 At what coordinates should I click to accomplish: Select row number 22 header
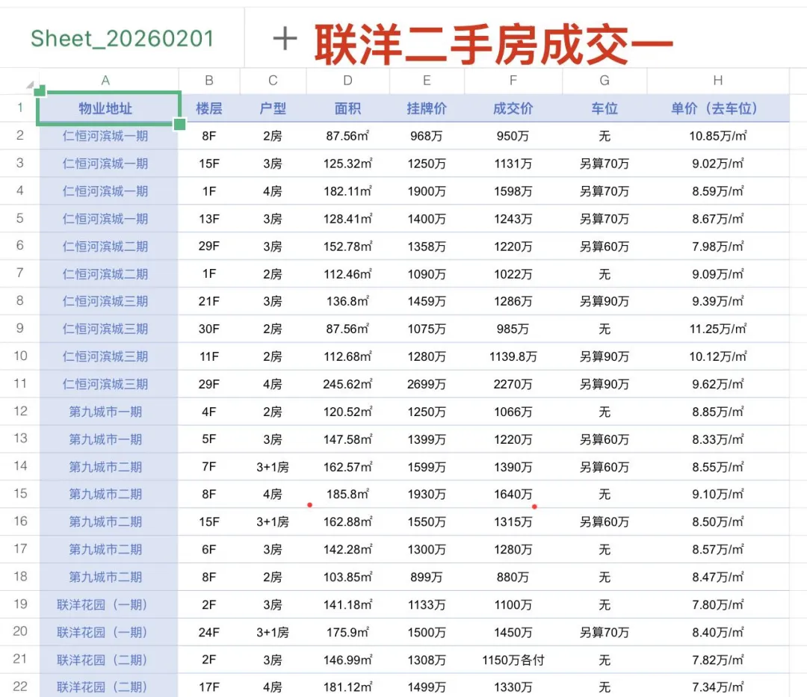click(19, 687)
